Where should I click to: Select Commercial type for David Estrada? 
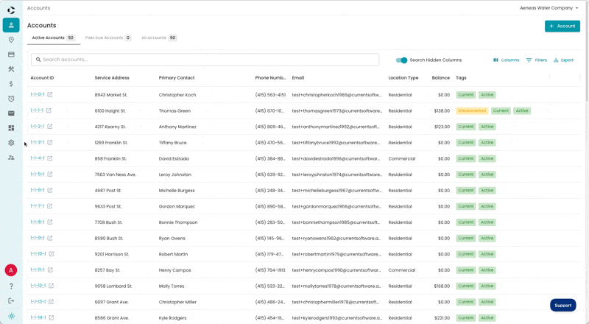point(401,158)
